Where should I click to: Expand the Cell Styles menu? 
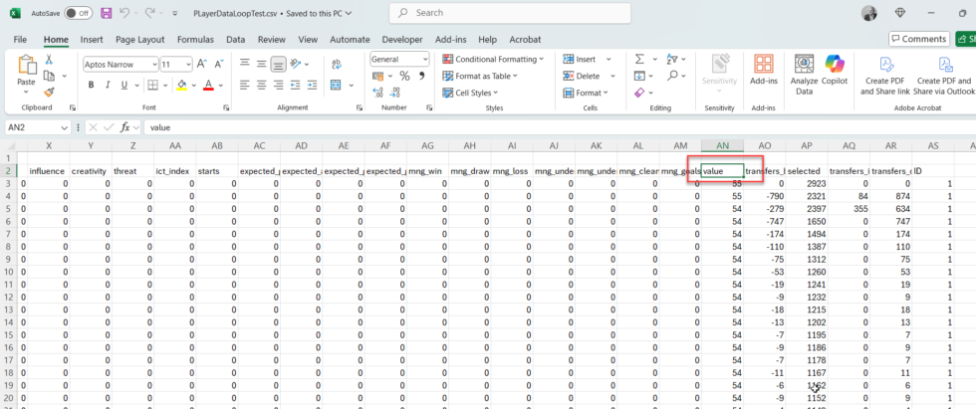(x=470, y=93)
